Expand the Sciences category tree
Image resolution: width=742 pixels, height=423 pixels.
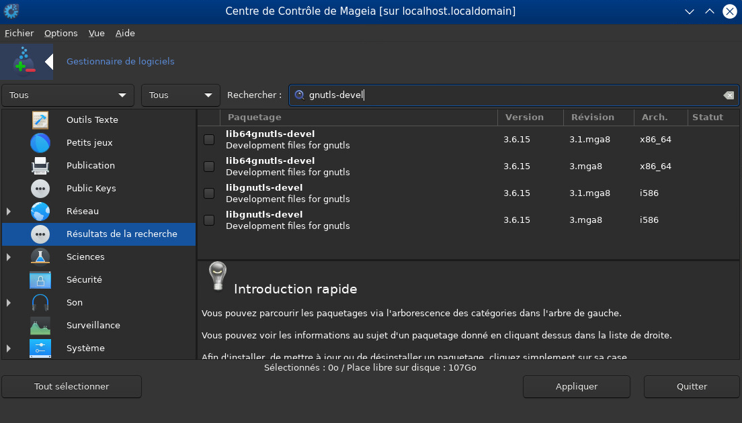click(9, 257)
